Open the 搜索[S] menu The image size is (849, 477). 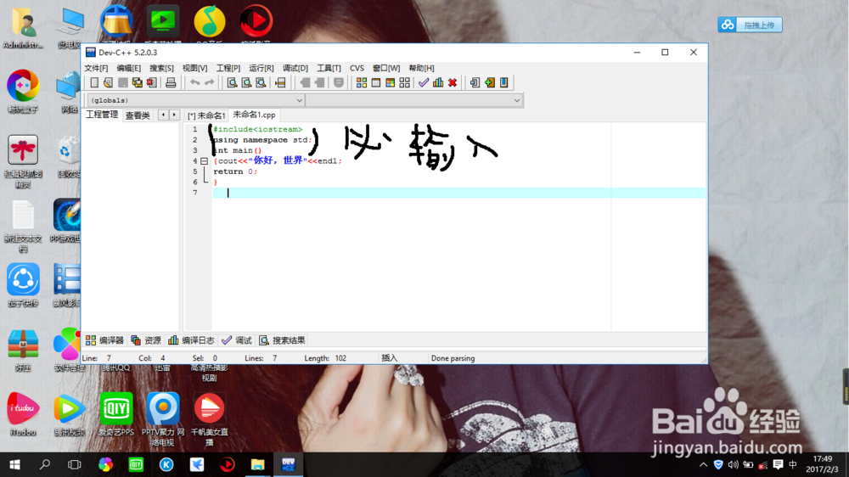[x=161, y=68]
